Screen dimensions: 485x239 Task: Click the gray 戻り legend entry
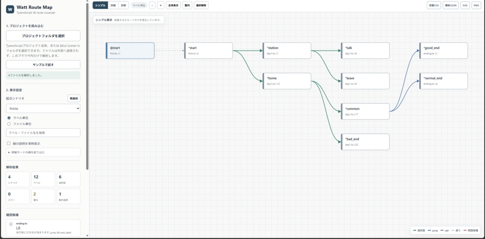(456, 230)
